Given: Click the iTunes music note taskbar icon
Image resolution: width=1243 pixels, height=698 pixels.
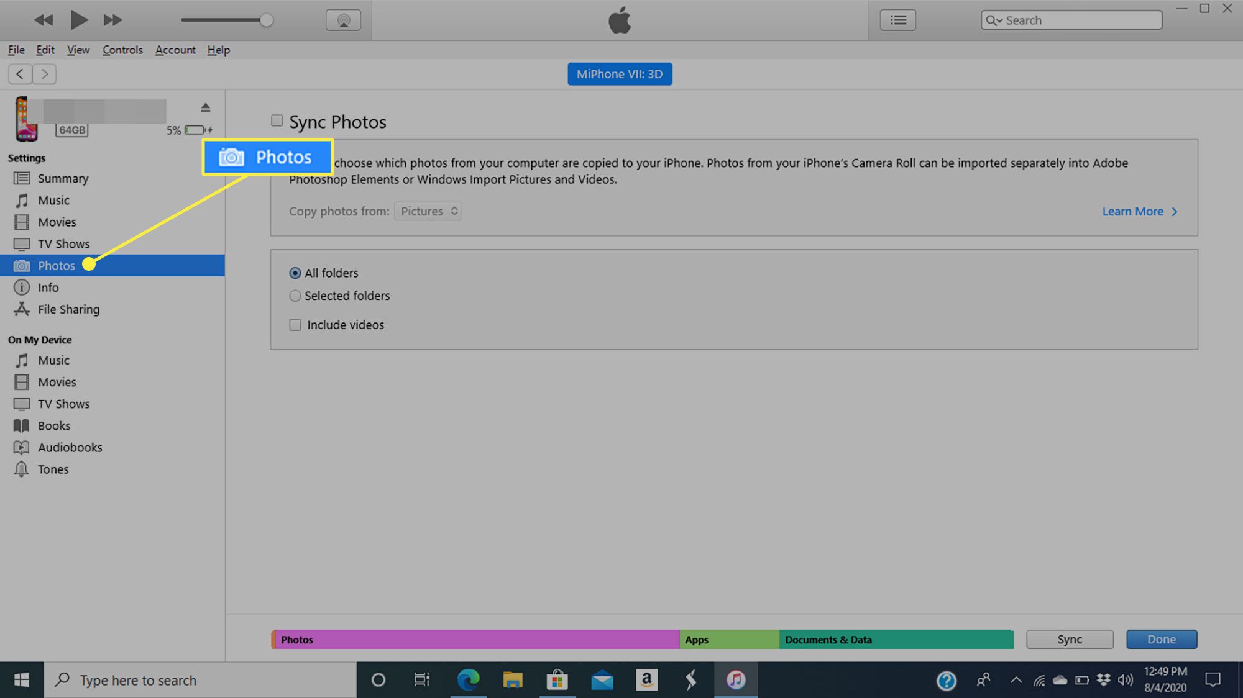Looking at the screenshot, I should [x=735, y=679].
